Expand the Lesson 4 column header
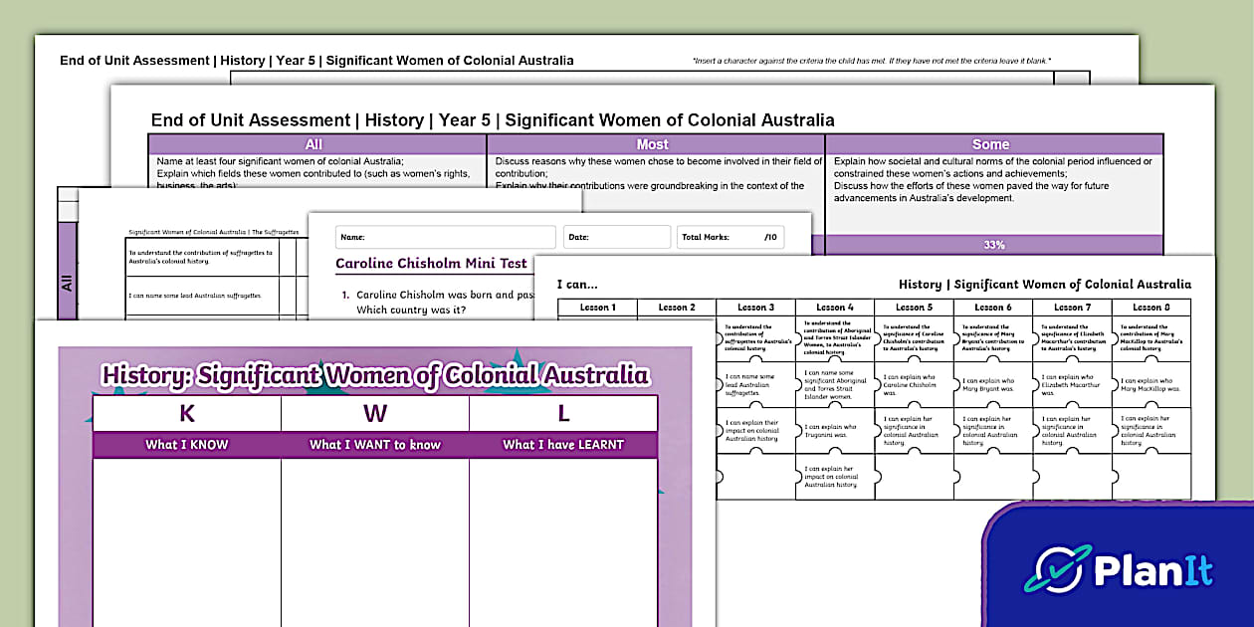Screen dimensions: 1254x627 836,308
